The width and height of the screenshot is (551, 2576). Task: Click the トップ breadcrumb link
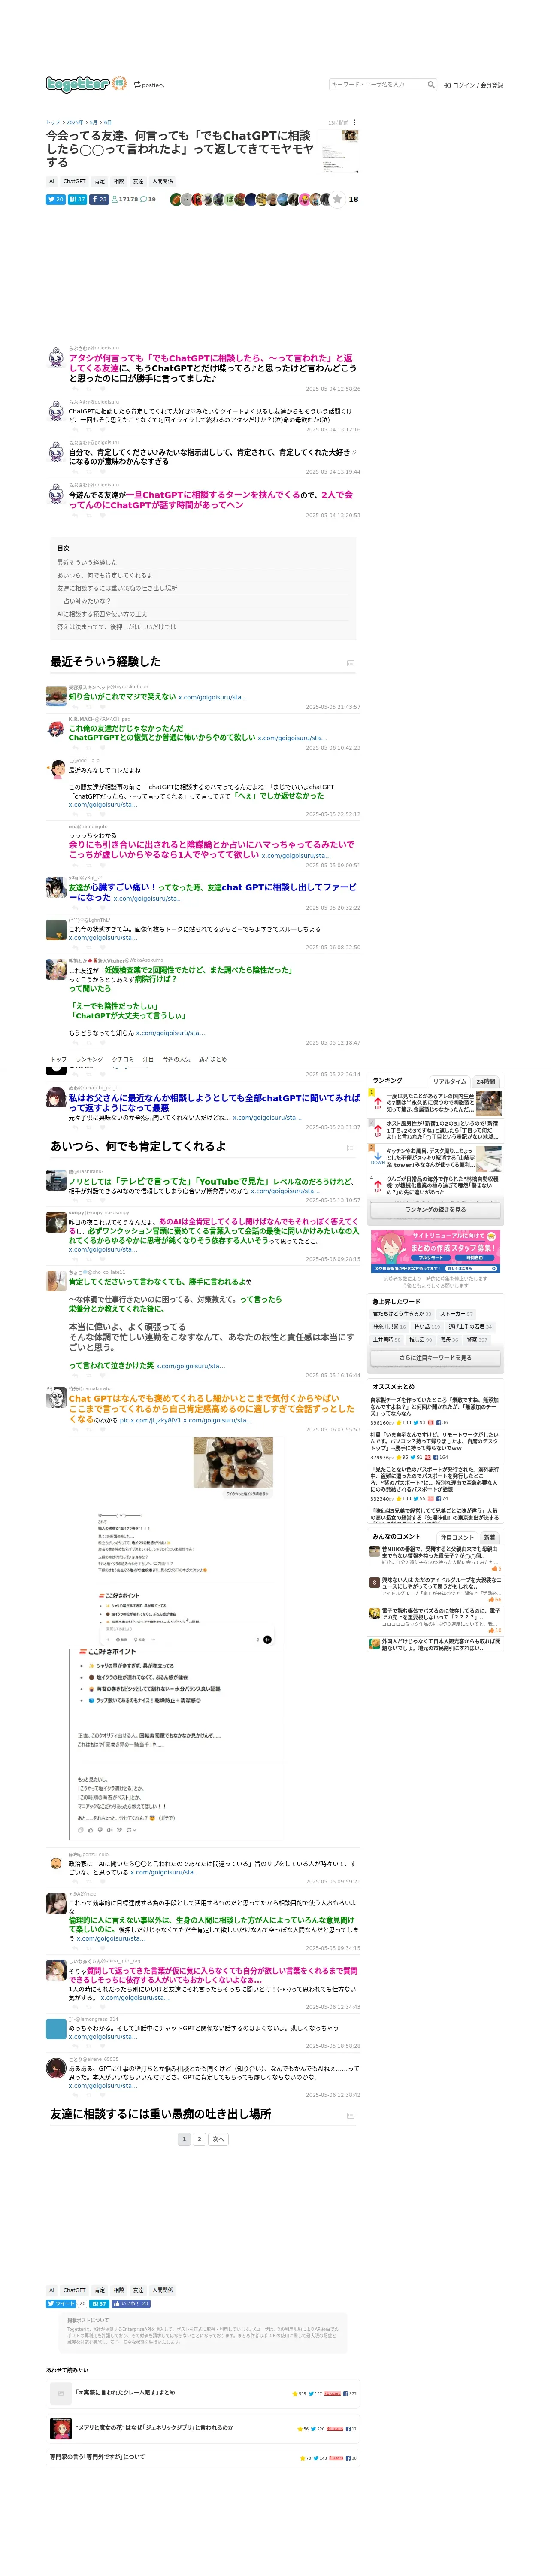click(x=53, y=122)
